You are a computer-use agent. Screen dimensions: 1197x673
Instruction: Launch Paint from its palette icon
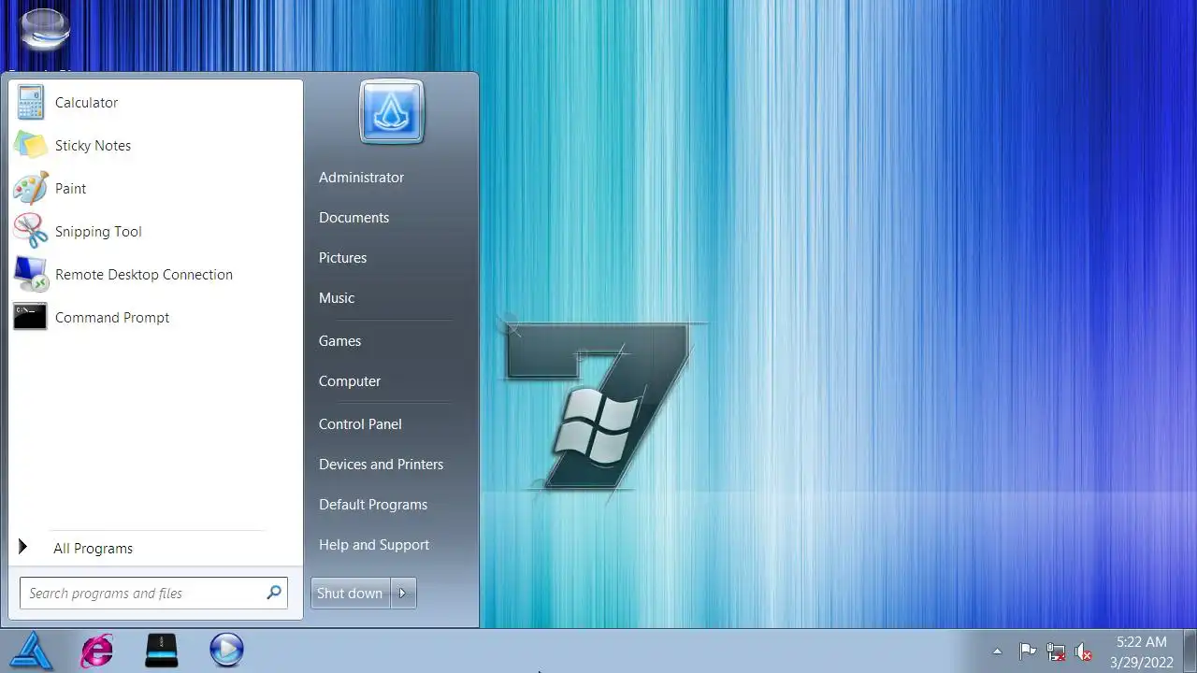[x=31, y=189]
